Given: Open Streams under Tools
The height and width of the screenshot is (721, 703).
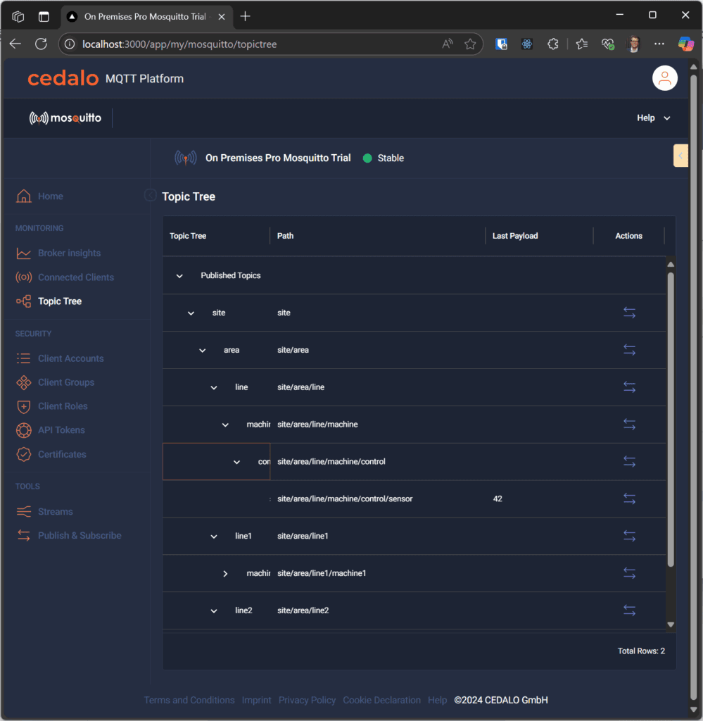Looking at the screenshot, I should pos(56,511).
